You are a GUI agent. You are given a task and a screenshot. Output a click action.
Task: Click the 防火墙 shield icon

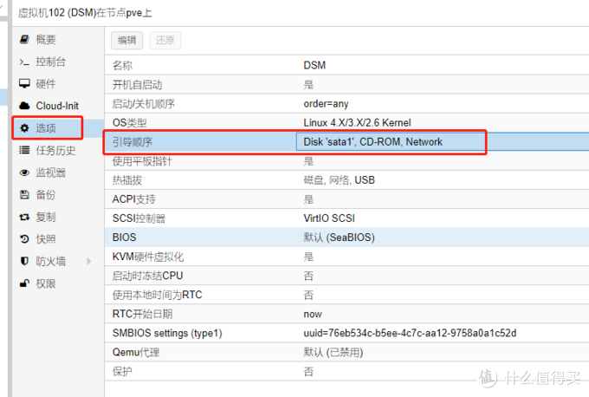tap(24, 261)
